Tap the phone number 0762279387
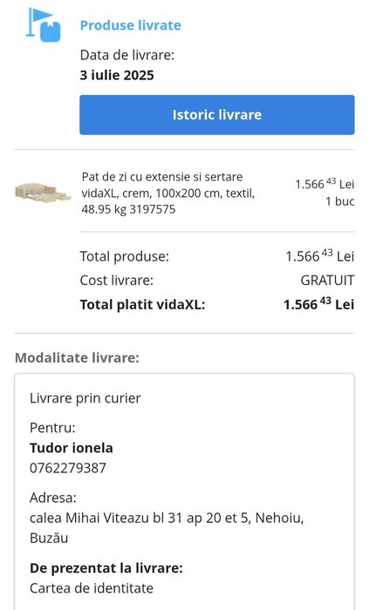The image size is (369, 610). (x=68, y=468)
